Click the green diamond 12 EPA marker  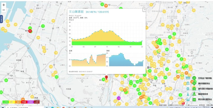[x=125, y=76]
